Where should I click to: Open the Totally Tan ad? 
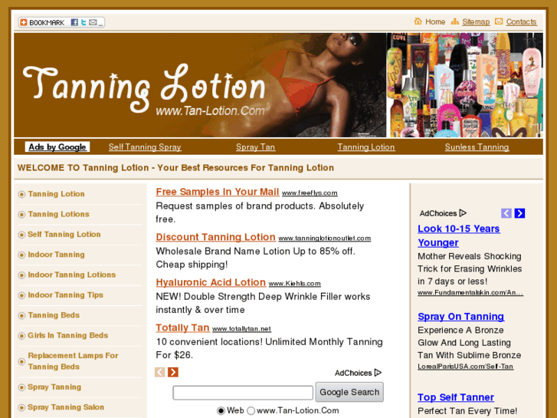[x=182, y=327]
